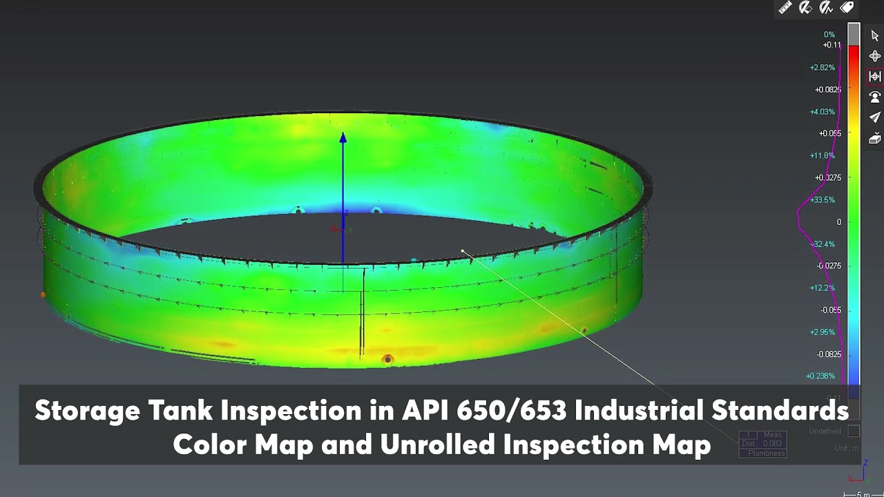Click the Plumbness measurement label
The height and width of the screenshot is (497, 884).
[x=767, y=454]
